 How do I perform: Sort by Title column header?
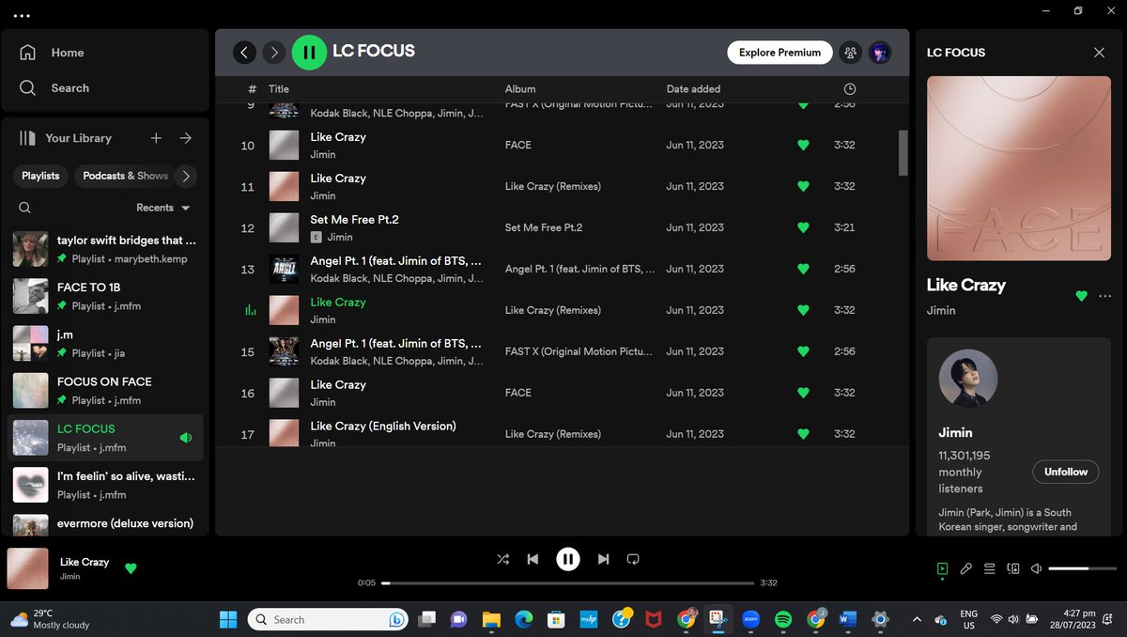279,89
